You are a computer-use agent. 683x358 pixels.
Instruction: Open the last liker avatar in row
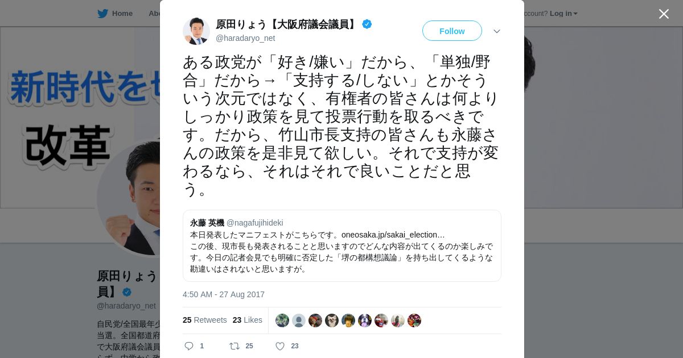point(414,320)
